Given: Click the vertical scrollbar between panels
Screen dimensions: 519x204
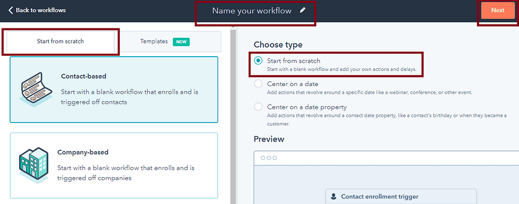Looking at the screenshot, I should coord(233,116).
